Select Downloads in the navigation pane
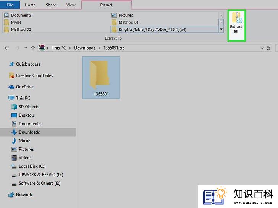The width and height of the screenshot is (278, 208). 38,132
